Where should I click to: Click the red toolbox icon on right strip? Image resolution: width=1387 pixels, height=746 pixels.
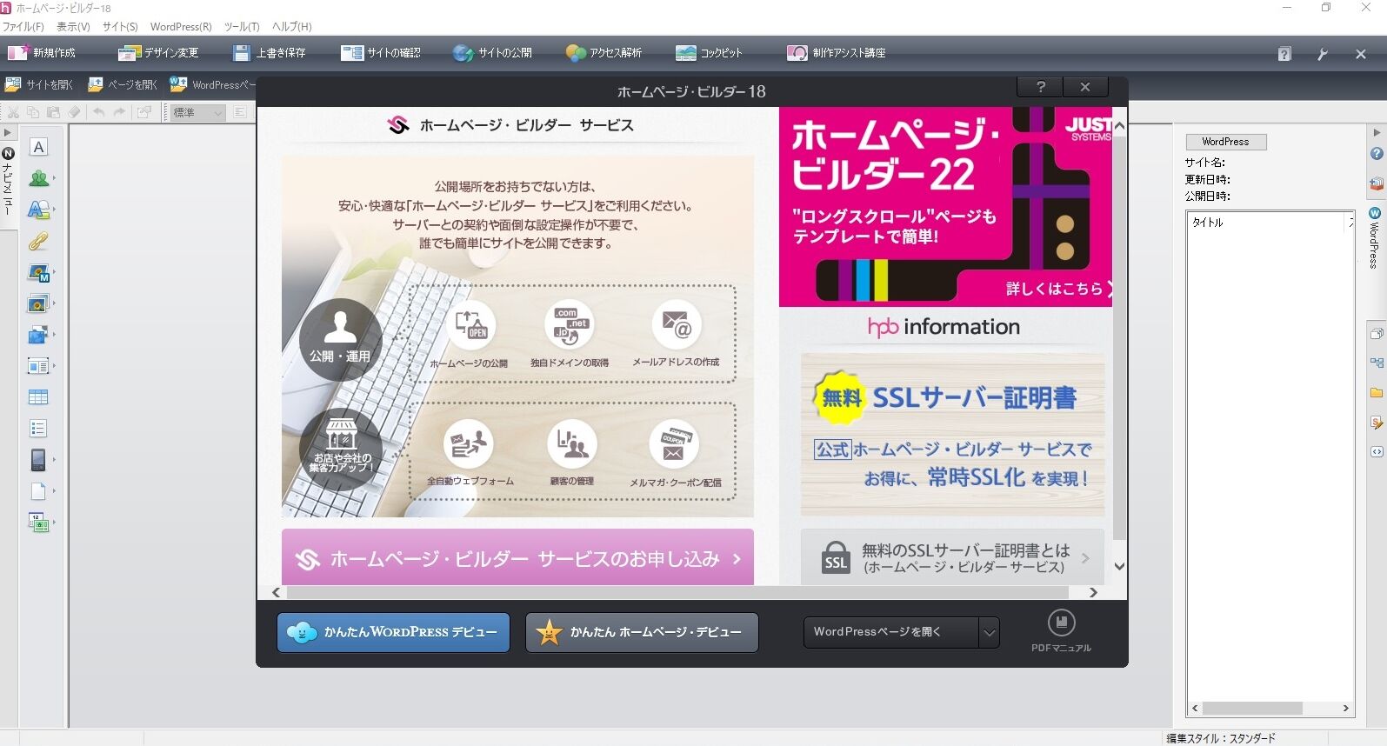[1377, 184]
